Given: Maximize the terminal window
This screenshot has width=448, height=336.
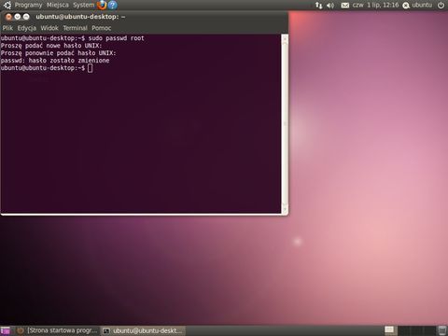Looking at the screenshot, I should point(26,17).
